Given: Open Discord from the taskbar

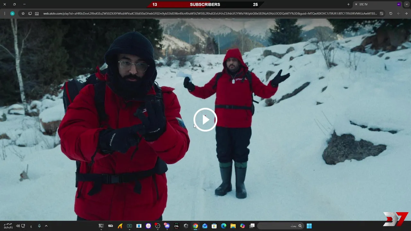Looking at the screenshot, I should click(x=167, y=226).
